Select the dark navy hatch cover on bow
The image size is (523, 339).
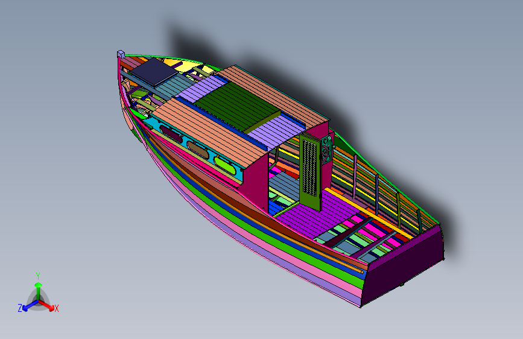click(153, 72)
